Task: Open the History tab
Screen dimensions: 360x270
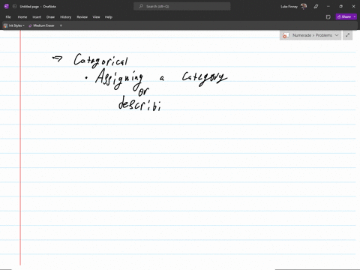Action: click(65, 17)
